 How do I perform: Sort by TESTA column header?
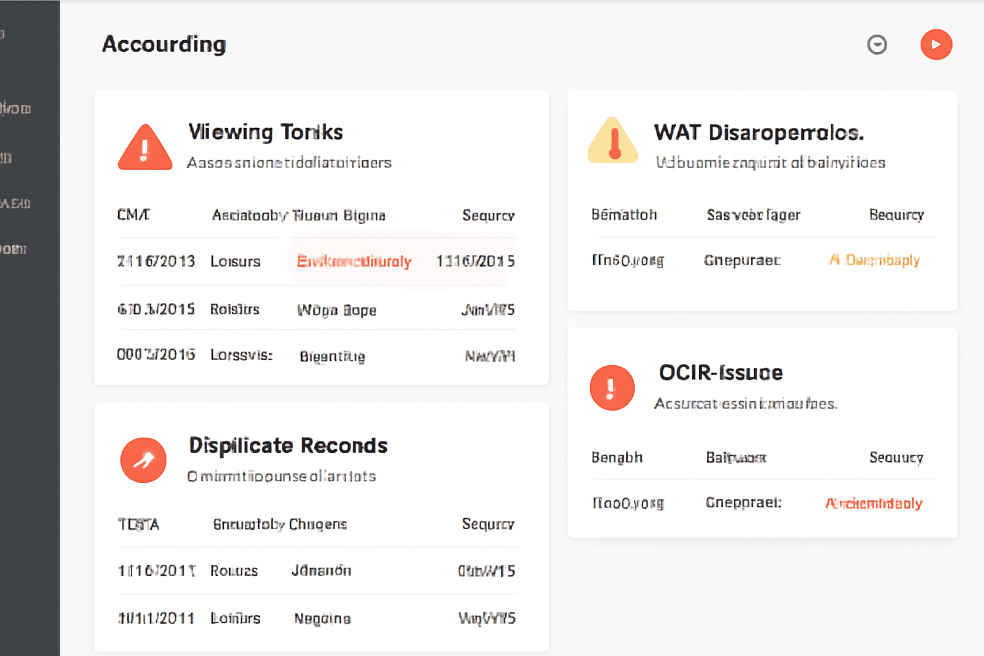pyautogui.click(x=138, y=525)
